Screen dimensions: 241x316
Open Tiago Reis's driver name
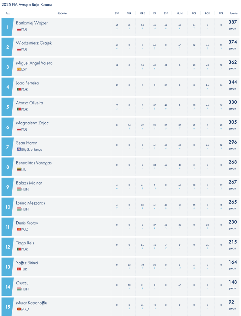click(x=25, y=243)
